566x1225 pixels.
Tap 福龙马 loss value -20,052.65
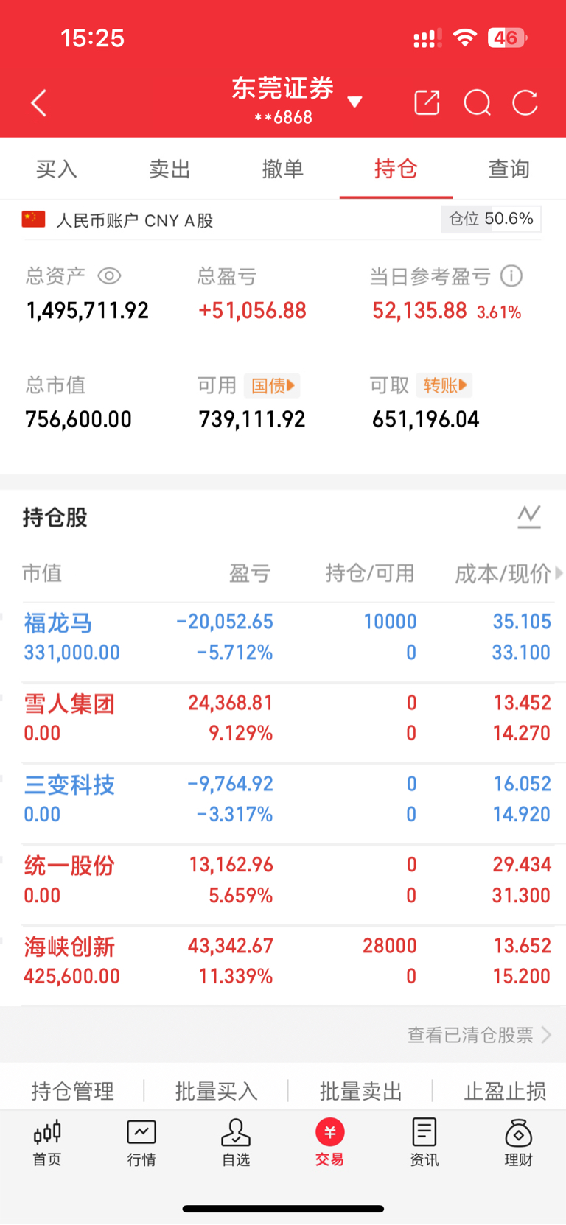tap(225, 622)
